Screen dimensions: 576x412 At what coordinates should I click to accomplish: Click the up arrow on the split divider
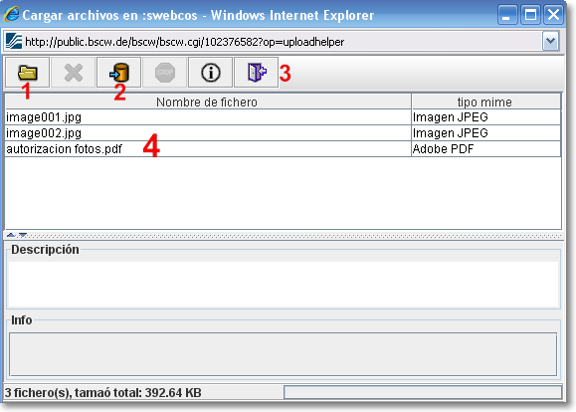tap(11, 235)
